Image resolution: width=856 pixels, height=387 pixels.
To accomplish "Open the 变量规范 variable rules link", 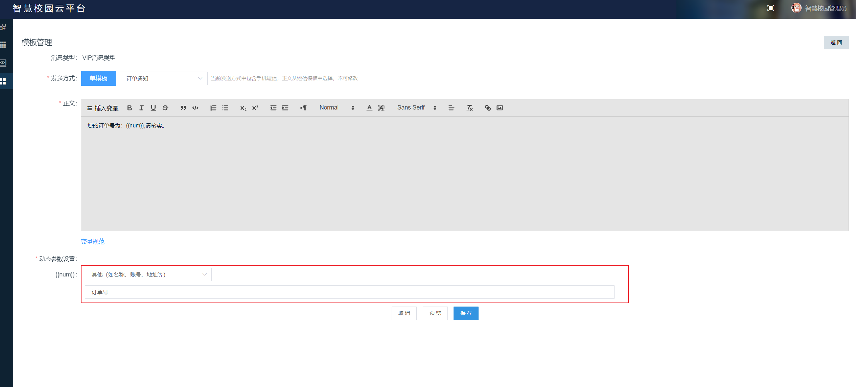I will click(93, 241).
